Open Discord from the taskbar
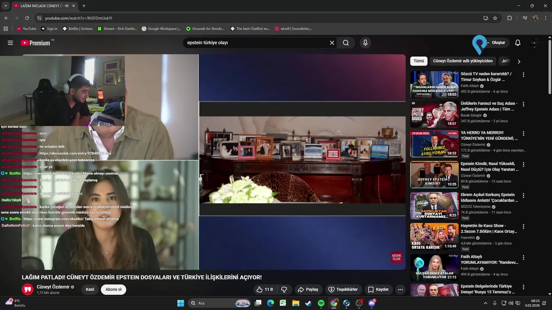The width and height of the screenshot is (552, 310). [372, 303]
